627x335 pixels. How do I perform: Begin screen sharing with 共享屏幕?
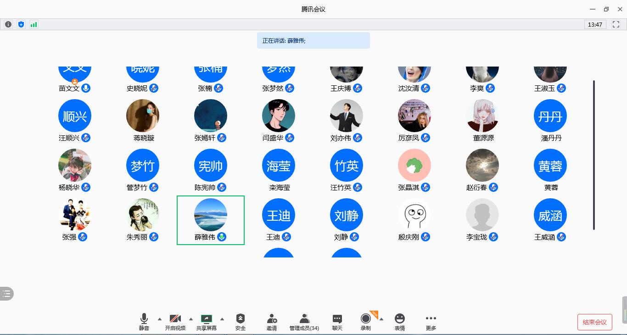[x=207, y=319]
